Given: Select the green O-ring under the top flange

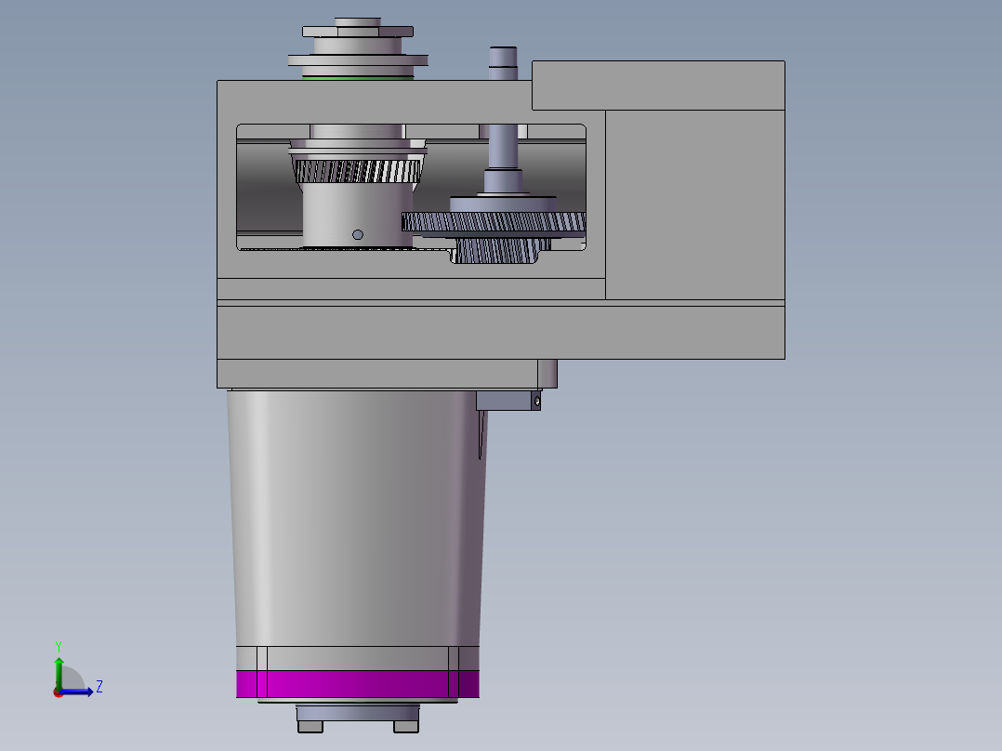Looking at the screenshot, I should click(358, 78).
